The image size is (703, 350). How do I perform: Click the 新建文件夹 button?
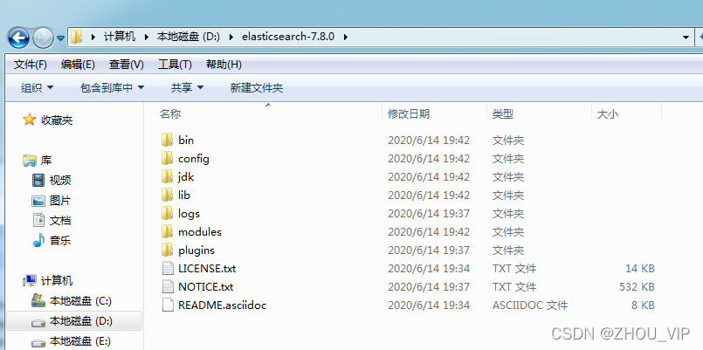pos(257,88)
